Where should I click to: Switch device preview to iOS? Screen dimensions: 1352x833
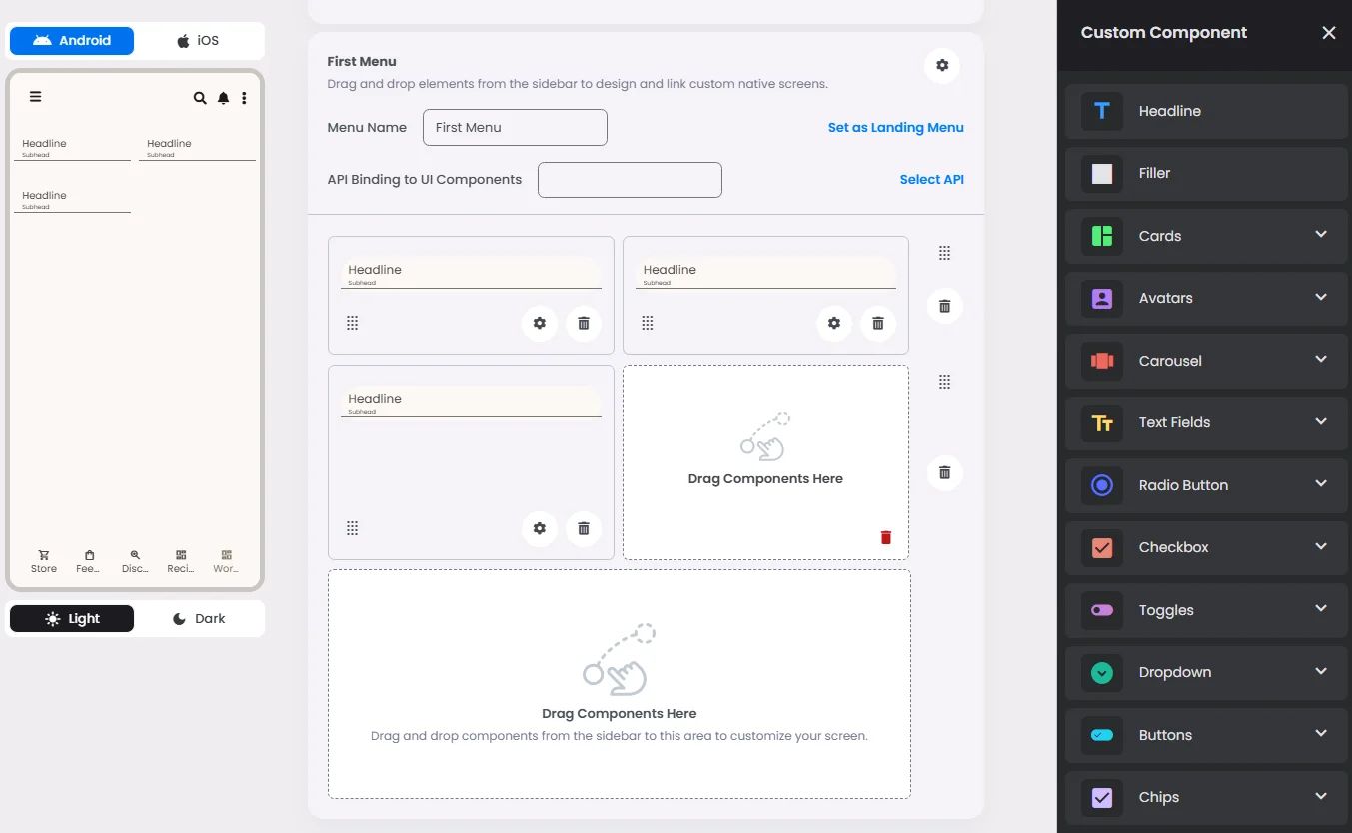198,41
